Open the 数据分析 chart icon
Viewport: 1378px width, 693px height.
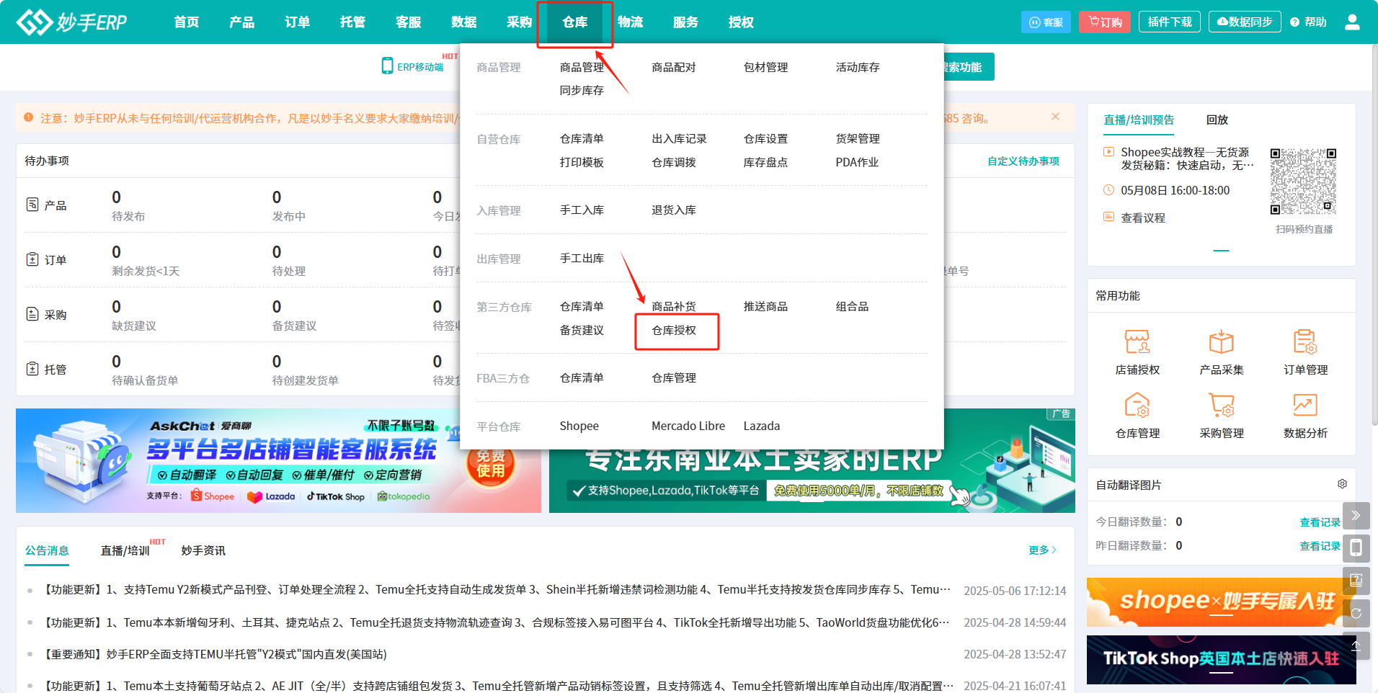(1304, 406)
